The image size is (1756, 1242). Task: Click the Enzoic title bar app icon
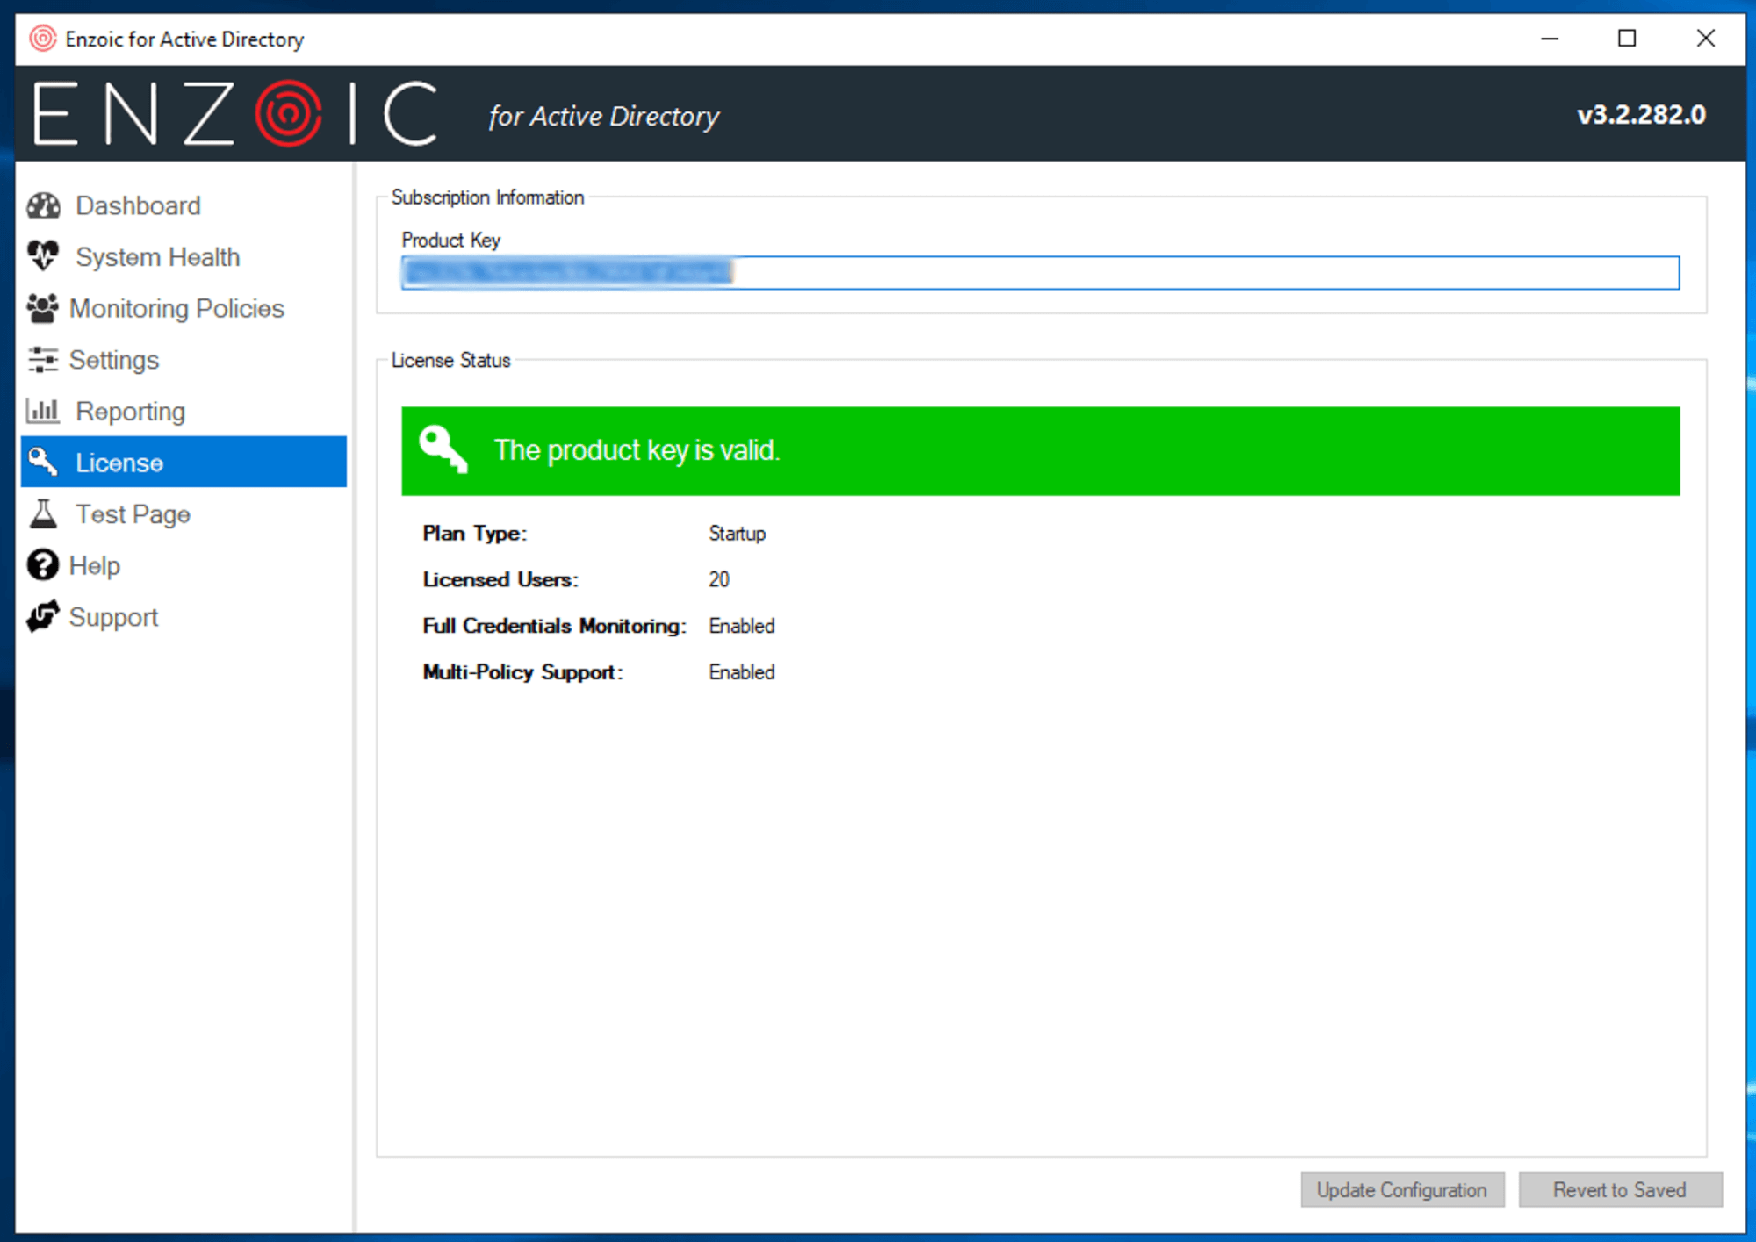coord(42,39)
